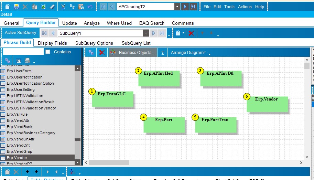Select the Erp.TranGLC table node
Image resolution: width=314 pixels, height=180 pixels.
(x=112, y=99)
